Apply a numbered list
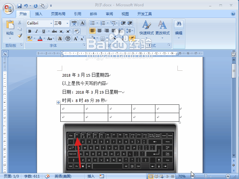This screenshot has height=179, width=239. point(103,23)
